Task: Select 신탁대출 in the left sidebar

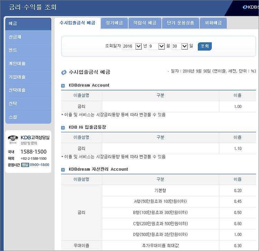Action: point(28,90)
